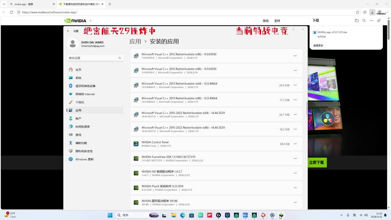
Task: Open more options for Visual C++ 2012 dated 2026/3/14
Action: (x=295, y=71)
